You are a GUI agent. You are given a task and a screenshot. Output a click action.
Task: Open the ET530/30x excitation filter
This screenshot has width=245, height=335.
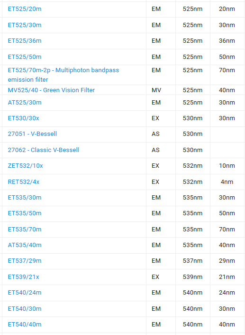pyautogui.click(x=23, y=118)
